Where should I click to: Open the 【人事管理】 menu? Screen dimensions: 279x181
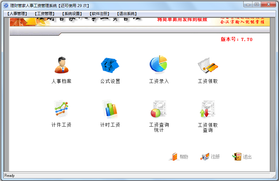[x=17, y=14]
